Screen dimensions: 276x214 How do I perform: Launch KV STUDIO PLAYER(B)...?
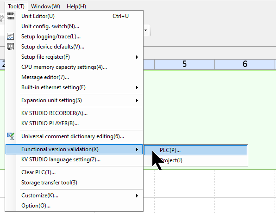click(74, 123)
